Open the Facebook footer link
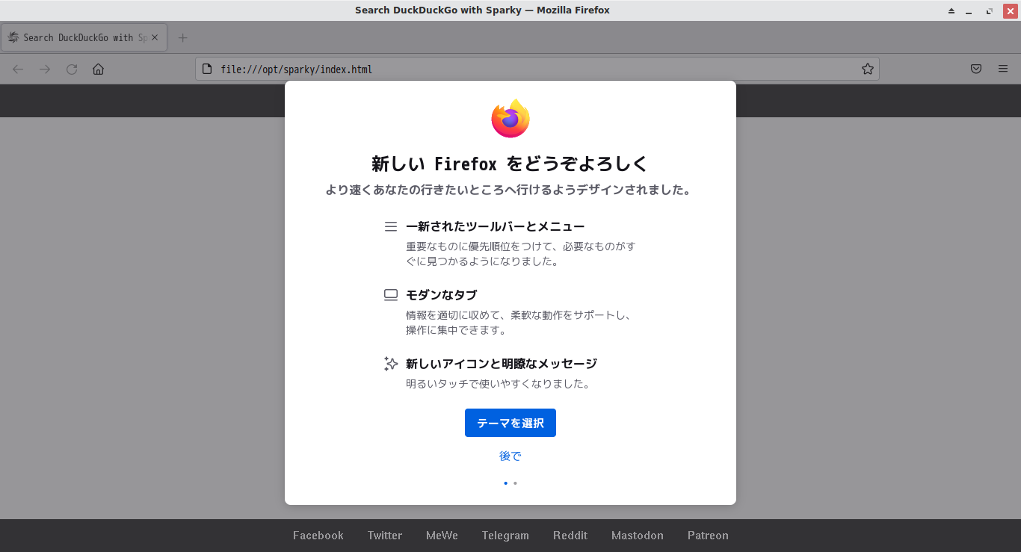This screenshot has height=552, width=1021. click(318, 536)
